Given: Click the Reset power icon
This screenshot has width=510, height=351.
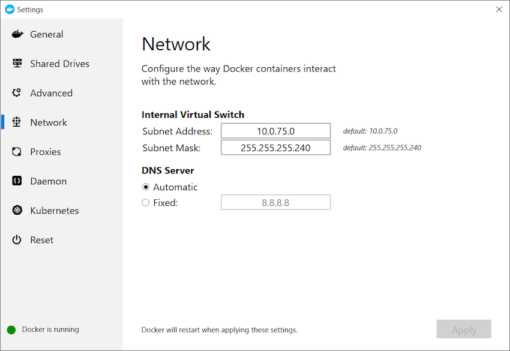Looking at the screenshot, I should click(17, 240).
